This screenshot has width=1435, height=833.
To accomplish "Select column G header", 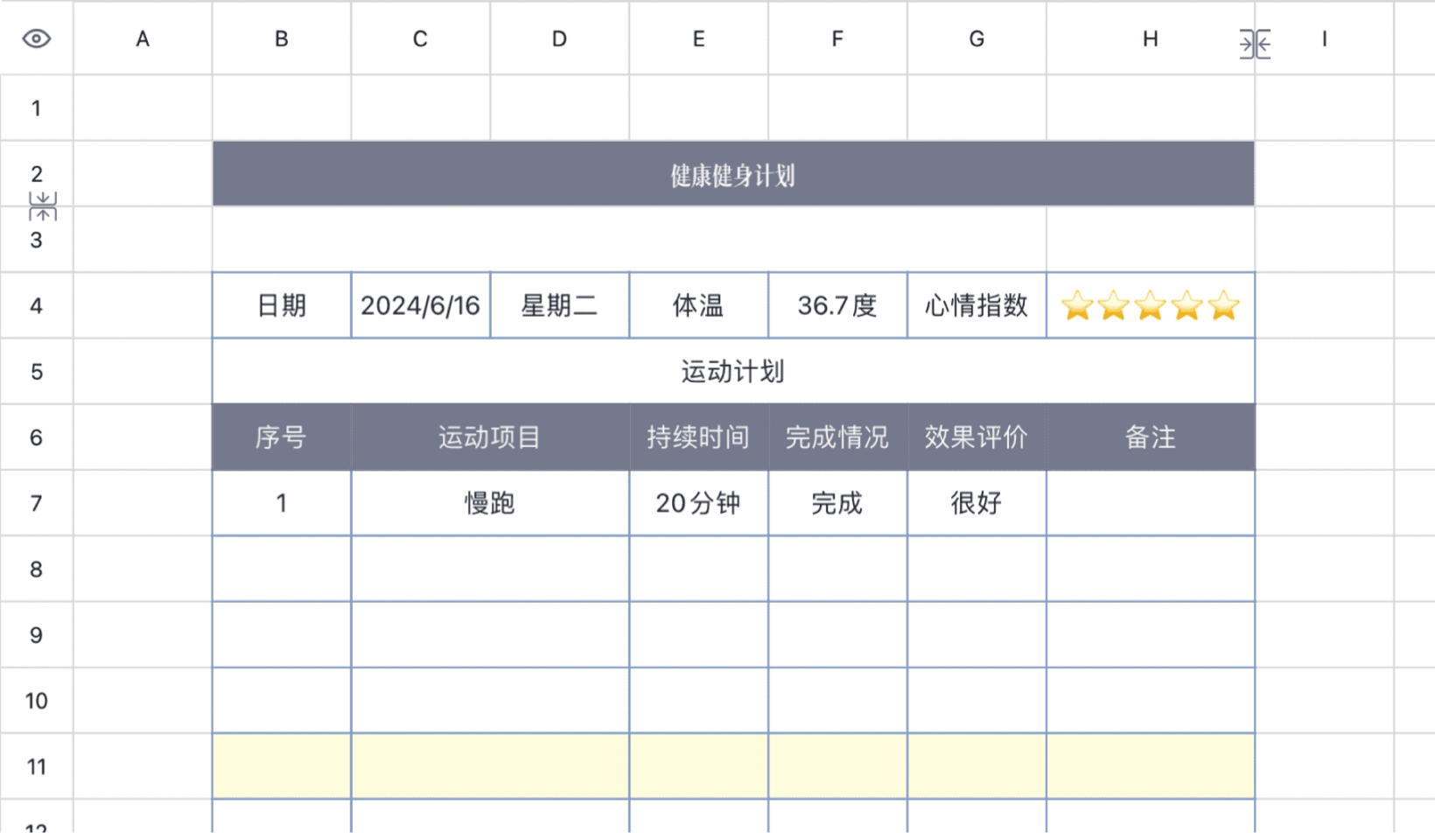I will [977, 38].
